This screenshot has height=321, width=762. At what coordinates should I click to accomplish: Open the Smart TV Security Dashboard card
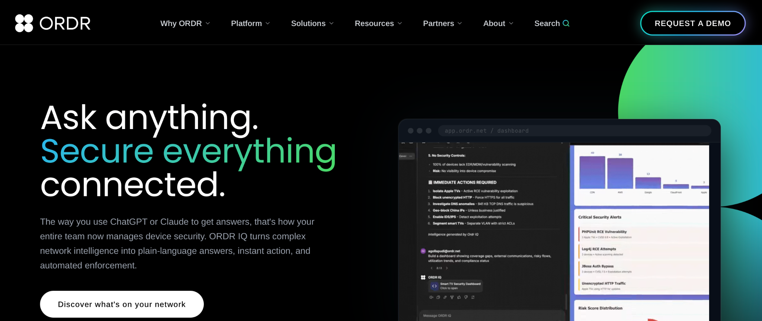coord(456,286)
